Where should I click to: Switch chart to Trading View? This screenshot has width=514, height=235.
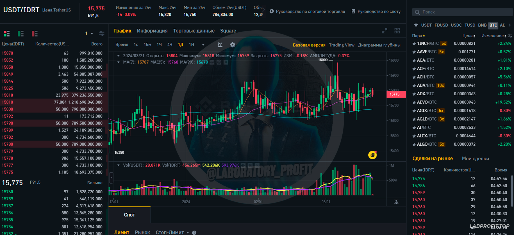coord(342,45)
